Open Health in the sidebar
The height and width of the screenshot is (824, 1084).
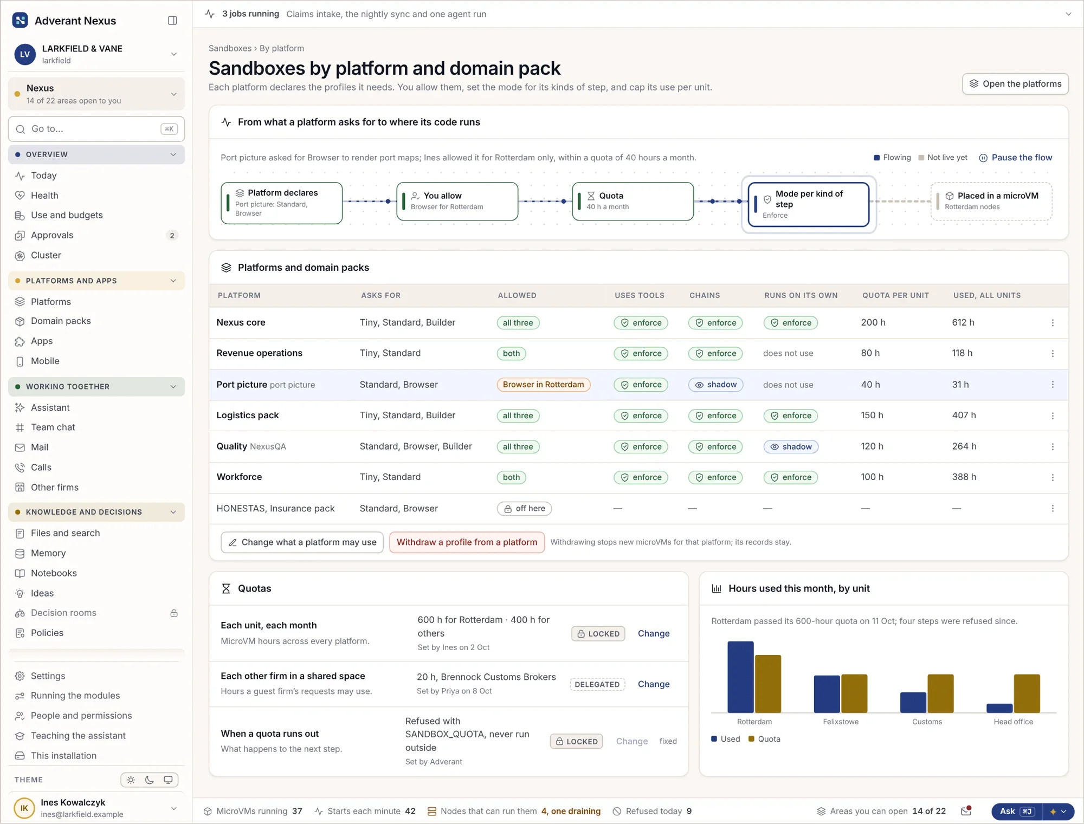tap(96, 196)
